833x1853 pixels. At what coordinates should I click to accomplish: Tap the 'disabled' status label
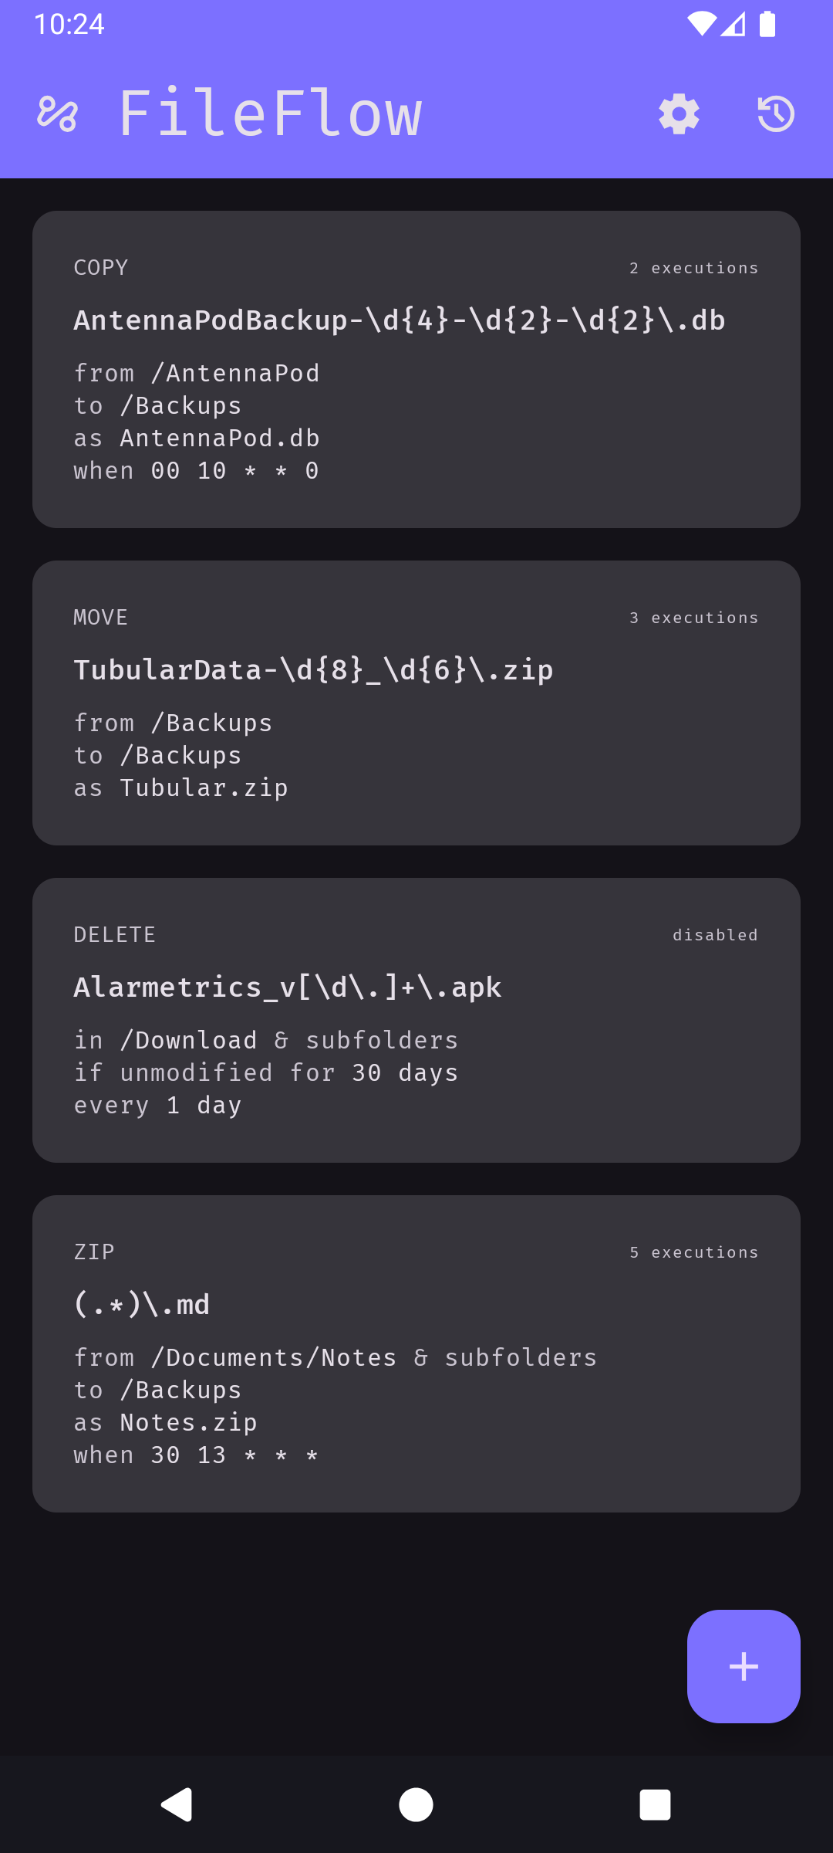pos(715,935)
